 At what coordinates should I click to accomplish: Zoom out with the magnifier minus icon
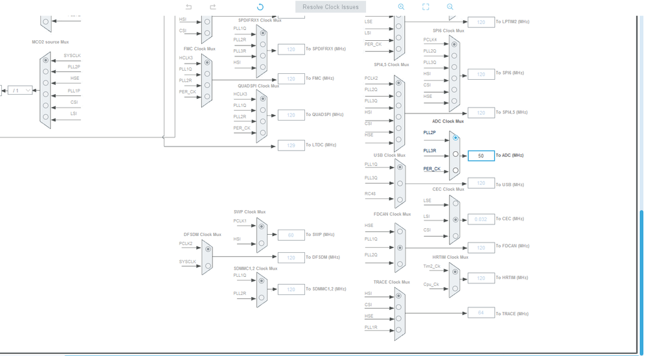click(x=449, y=6)
